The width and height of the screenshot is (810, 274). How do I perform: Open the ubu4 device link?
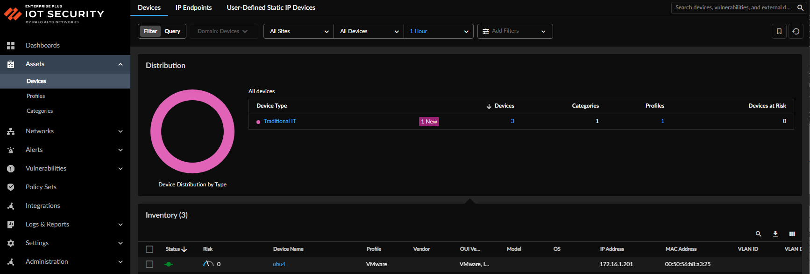pyautogui.click(x=279, y=264)
